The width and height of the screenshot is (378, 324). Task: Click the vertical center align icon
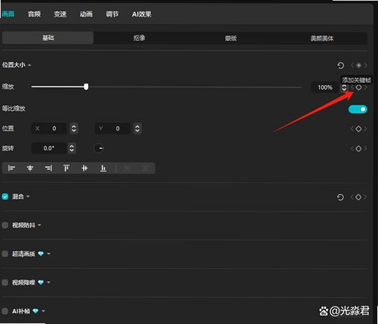(x=85, y=168)
